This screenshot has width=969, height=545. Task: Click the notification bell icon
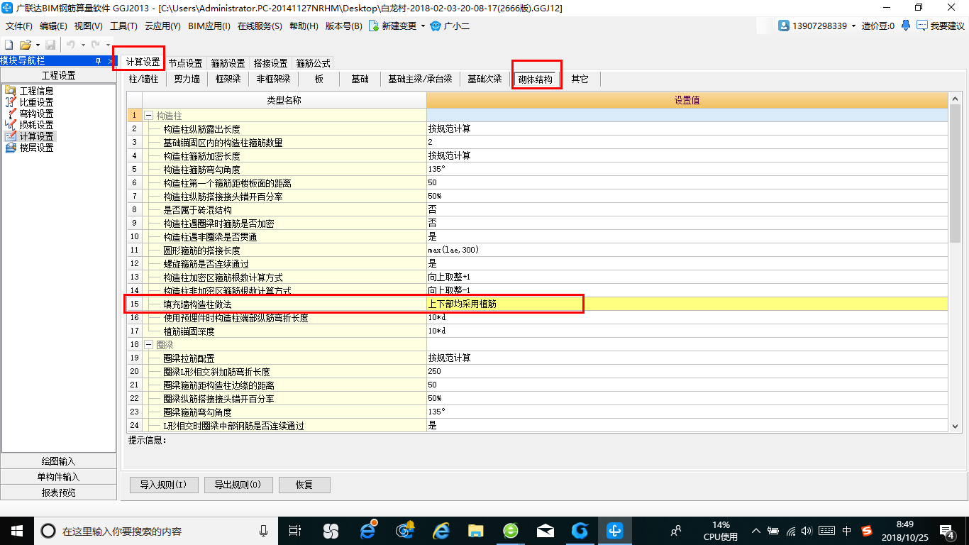point(906,26)
